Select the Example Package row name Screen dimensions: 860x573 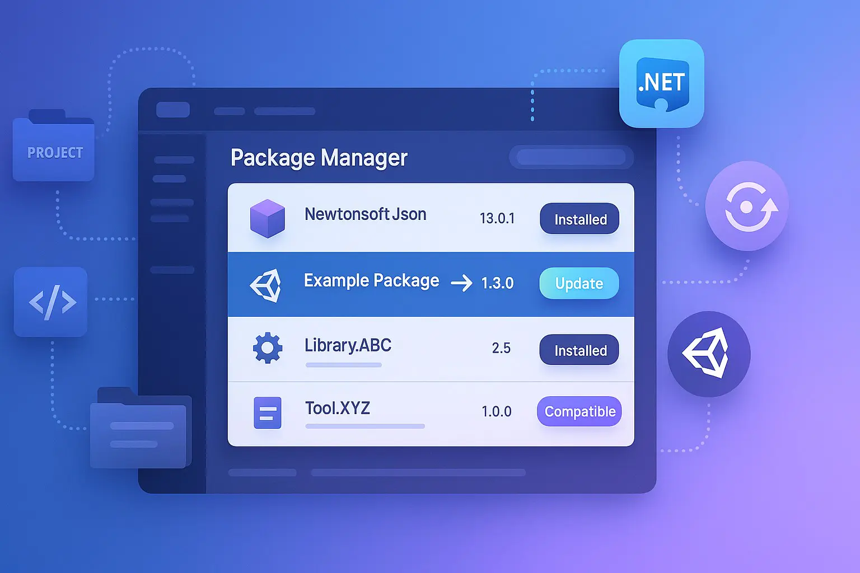coord(371,280)
